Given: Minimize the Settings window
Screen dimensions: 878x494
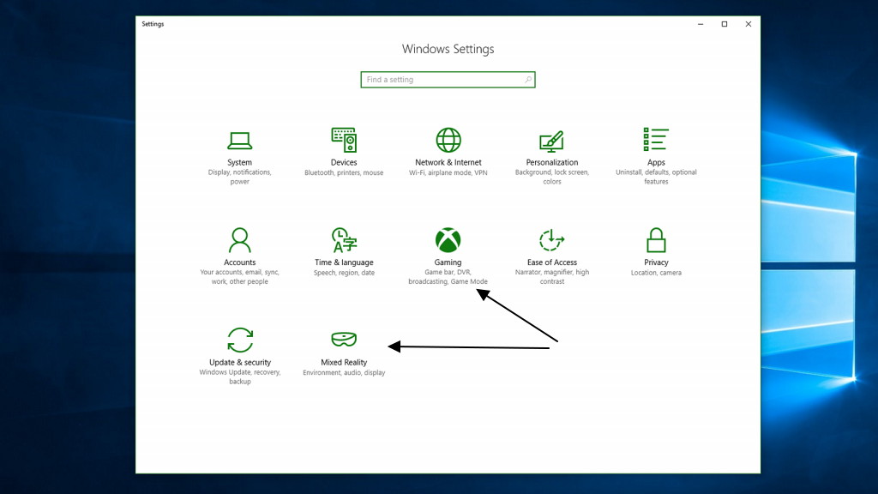Looking at the screenshot, I should pos(701,24).
